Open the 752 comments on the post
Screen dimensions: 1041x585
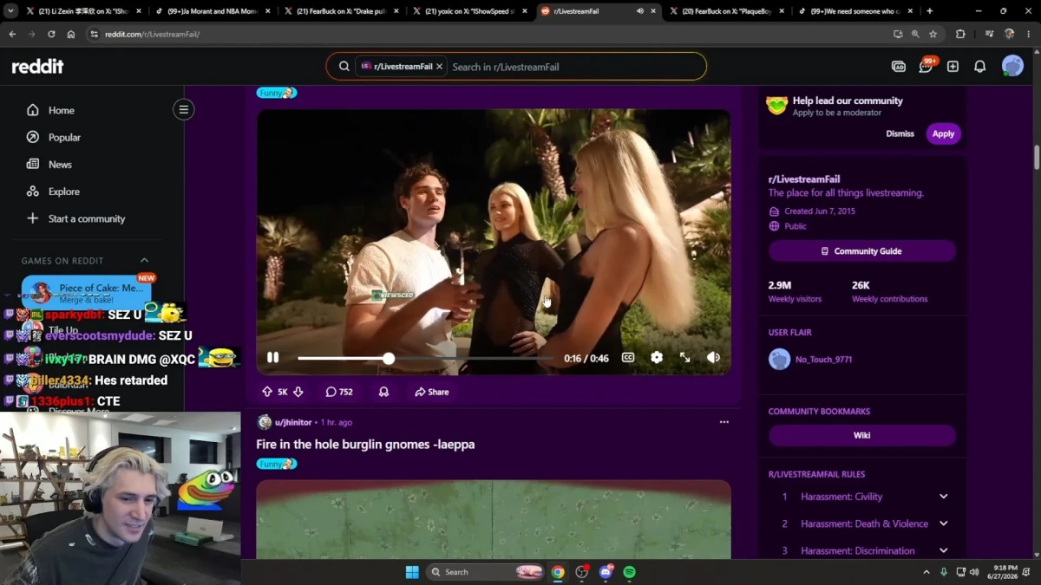[x=339, y=392]
